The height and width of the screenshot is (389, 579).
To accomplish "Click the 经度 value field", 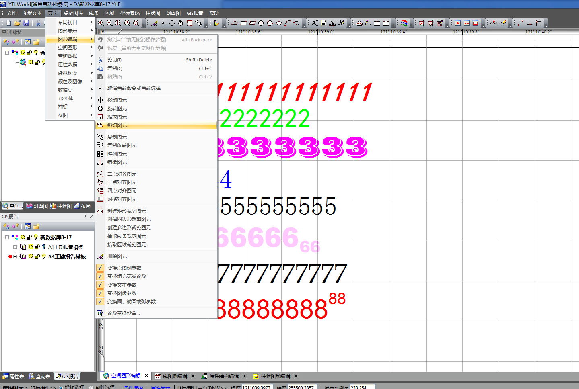I will click(x=258, y=387).
